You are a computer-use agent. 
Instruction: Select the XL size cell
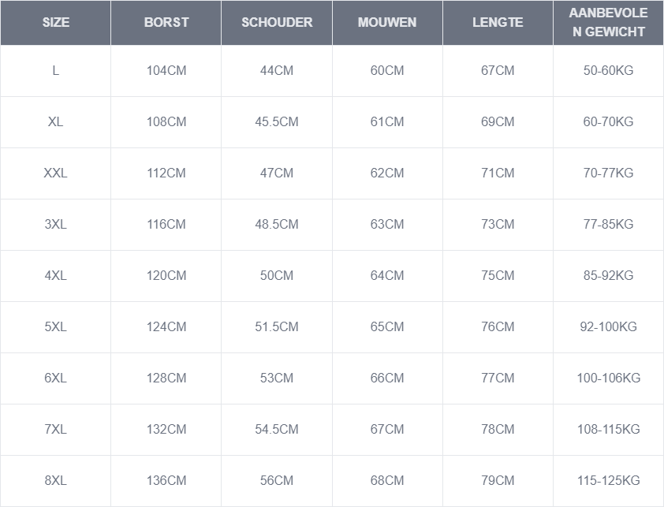tap(55, 122)
